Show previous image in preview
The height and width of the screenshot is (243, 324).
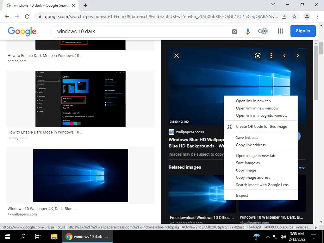point(284,56)
